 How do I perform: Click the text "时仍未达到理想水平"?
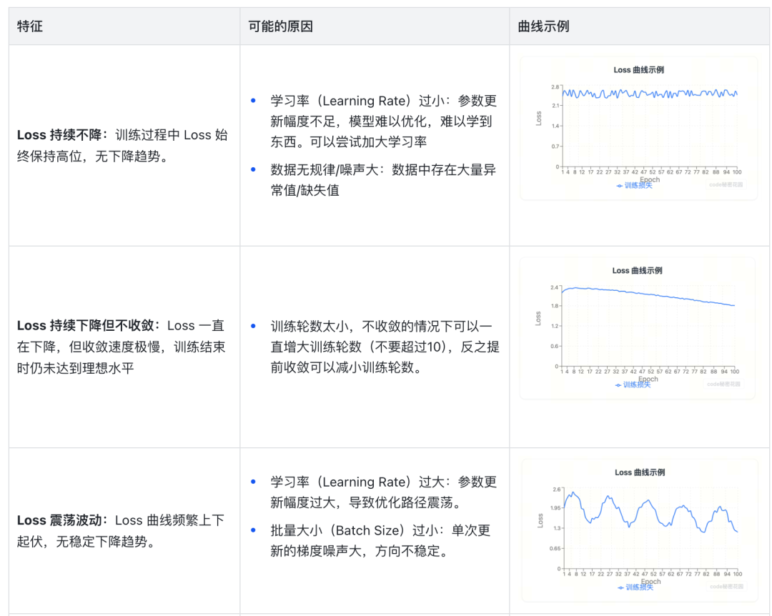75,368
